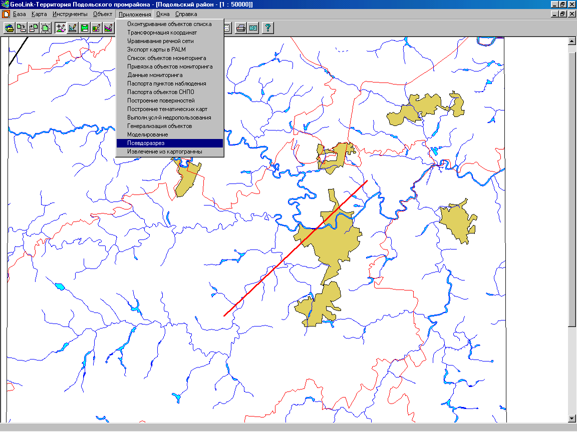Click the GeoLink title bar application icon
577x432 pixels.
click(x=5, y=4)
